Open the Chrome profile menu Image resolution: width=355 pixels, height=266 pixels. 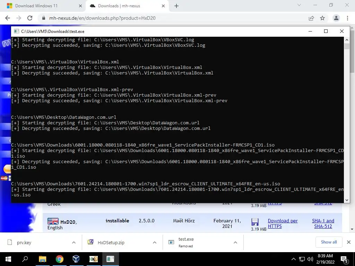coord(336,18)
